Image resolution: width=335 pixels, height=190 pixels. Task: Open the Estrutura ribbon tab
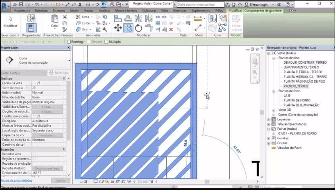41,10
